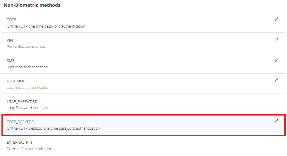Click the "Pin verification method" description
The height and width of the screenshot is (156, 287).
pos(26,47)
